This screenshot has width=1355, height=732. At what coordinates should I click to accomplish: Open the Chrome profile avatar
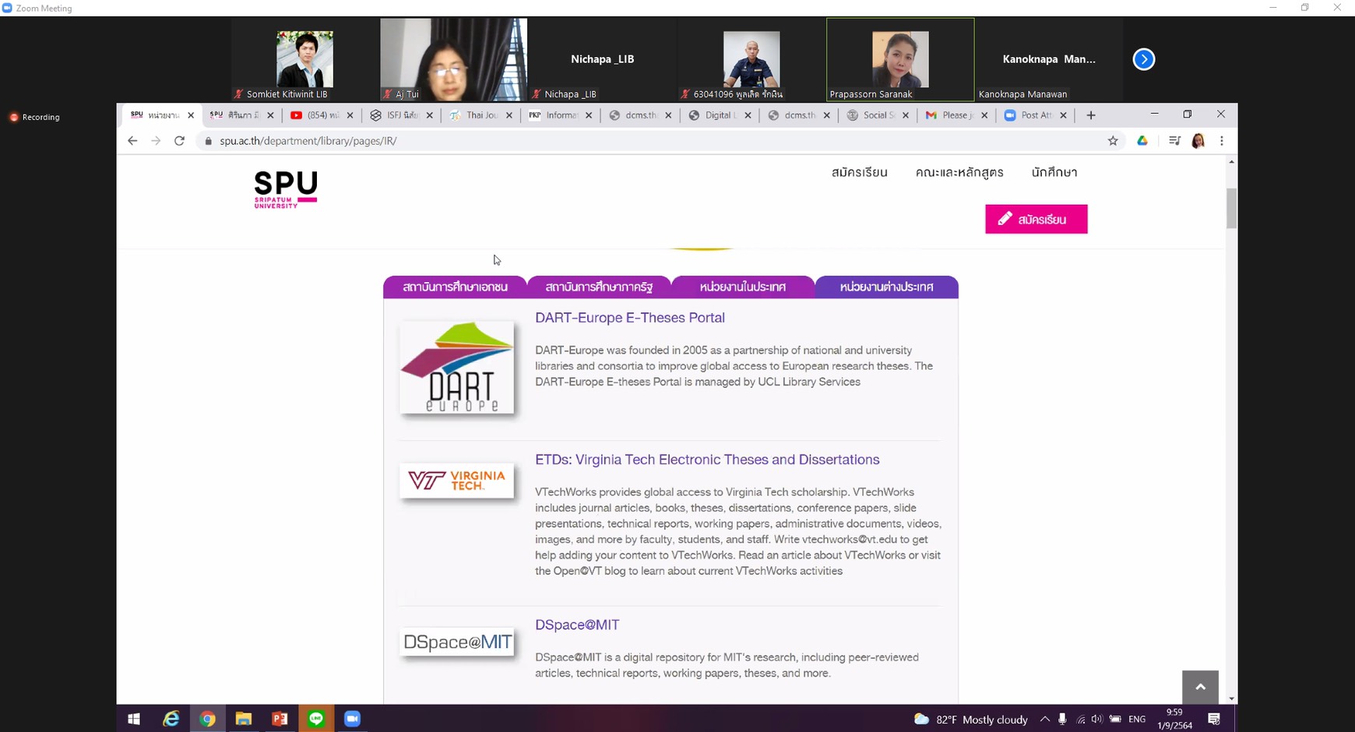pos(1198,141)
